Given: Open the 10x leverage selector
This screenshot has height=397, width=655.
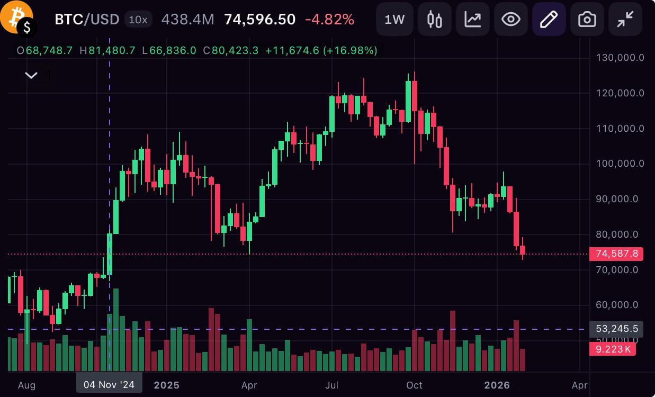Looking at the screenshot, I should click(138, 20).
